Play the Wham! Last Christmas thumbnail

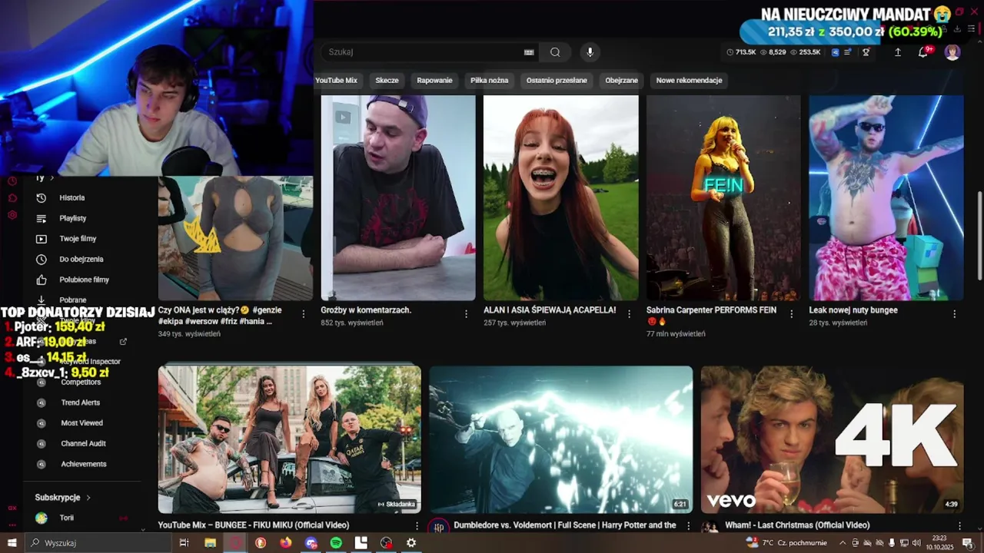coord(832,439)
